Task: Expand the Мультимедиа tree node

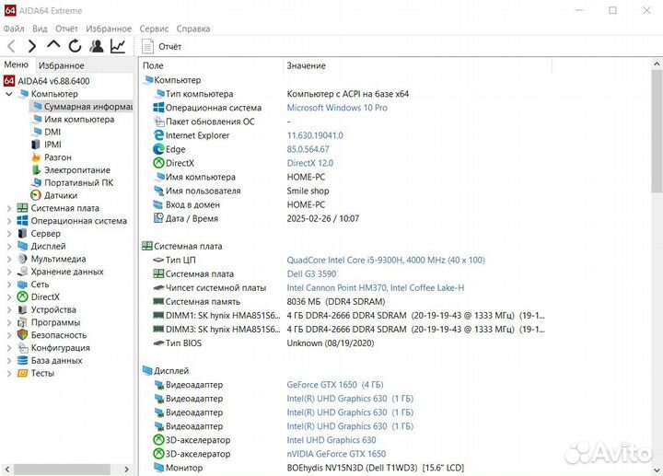Action: [x=9, y=259]
